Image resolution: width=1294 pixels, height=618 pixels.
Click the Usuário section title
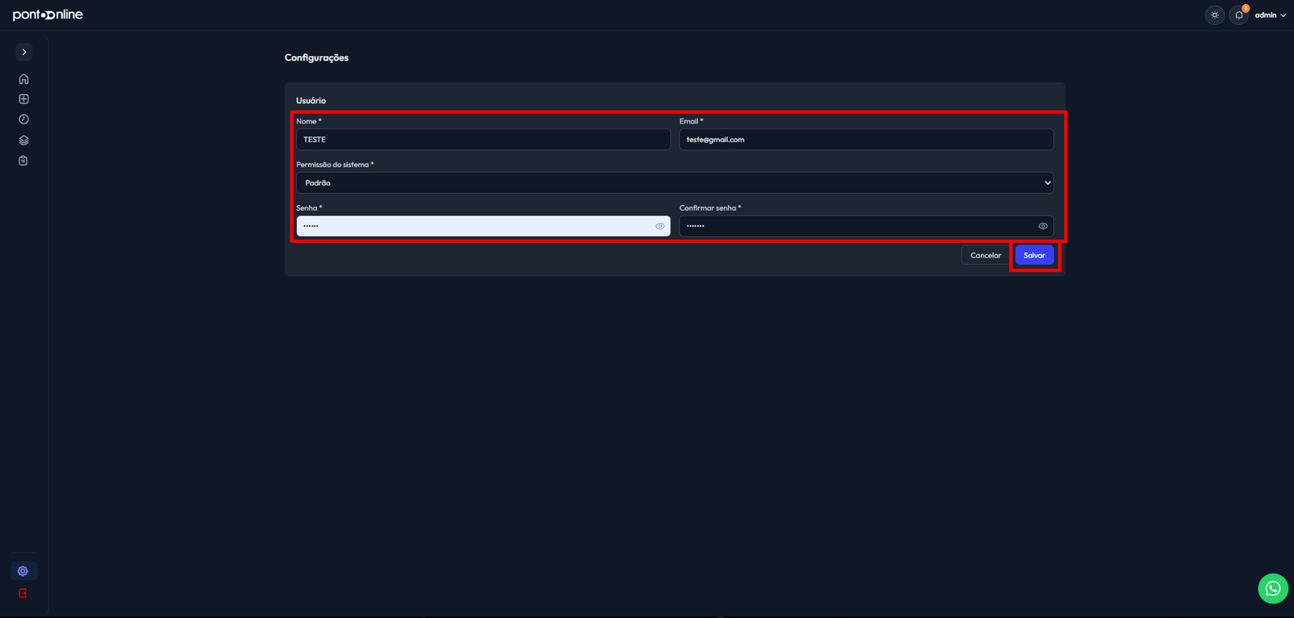tap(311, 100)
